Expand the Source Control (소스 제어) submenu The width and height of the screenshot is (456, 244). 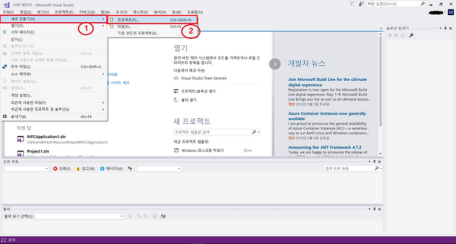coord(54,74)
